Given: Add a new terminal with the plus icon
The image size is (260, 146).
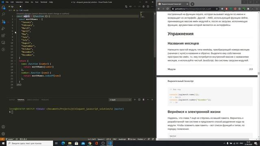Looking at the screenshot, I should coord(135,100).
